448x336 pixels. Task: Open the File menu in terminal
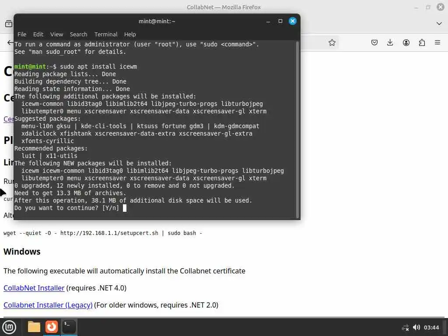22,34
